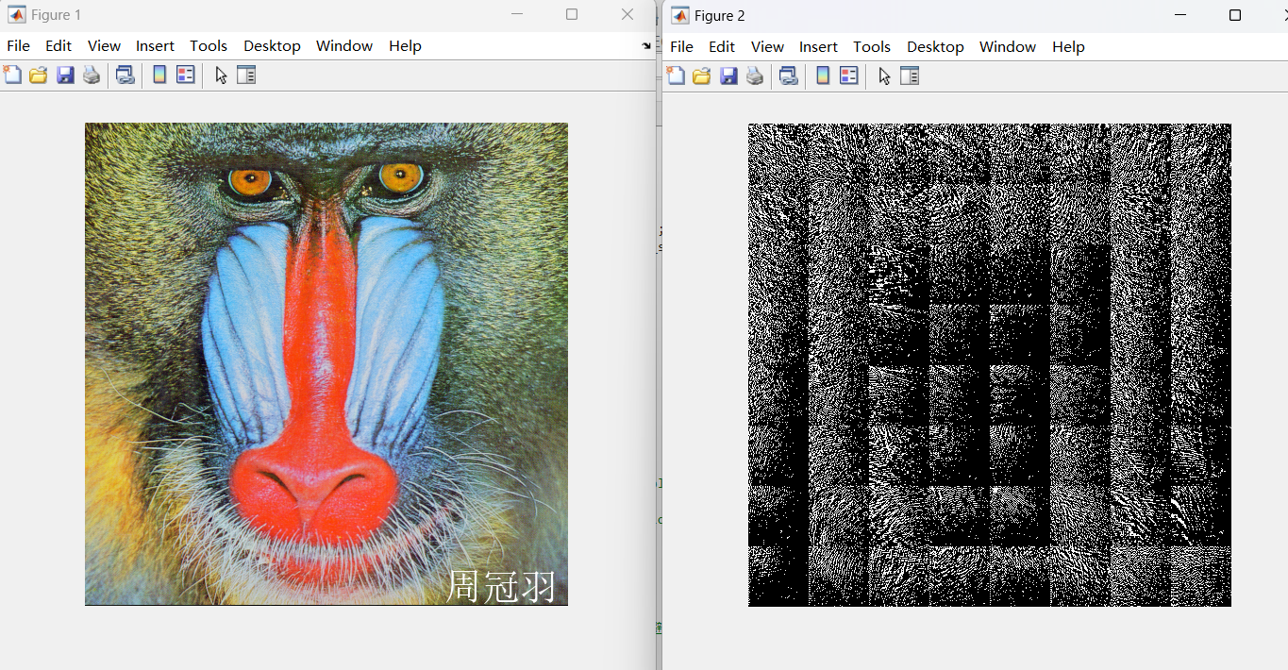Image resolution: width=1288 pixels, height=670 pixels.
Task: Enable Edit Plot arrow in Figure 2
Action: click(x=884, y=75)
